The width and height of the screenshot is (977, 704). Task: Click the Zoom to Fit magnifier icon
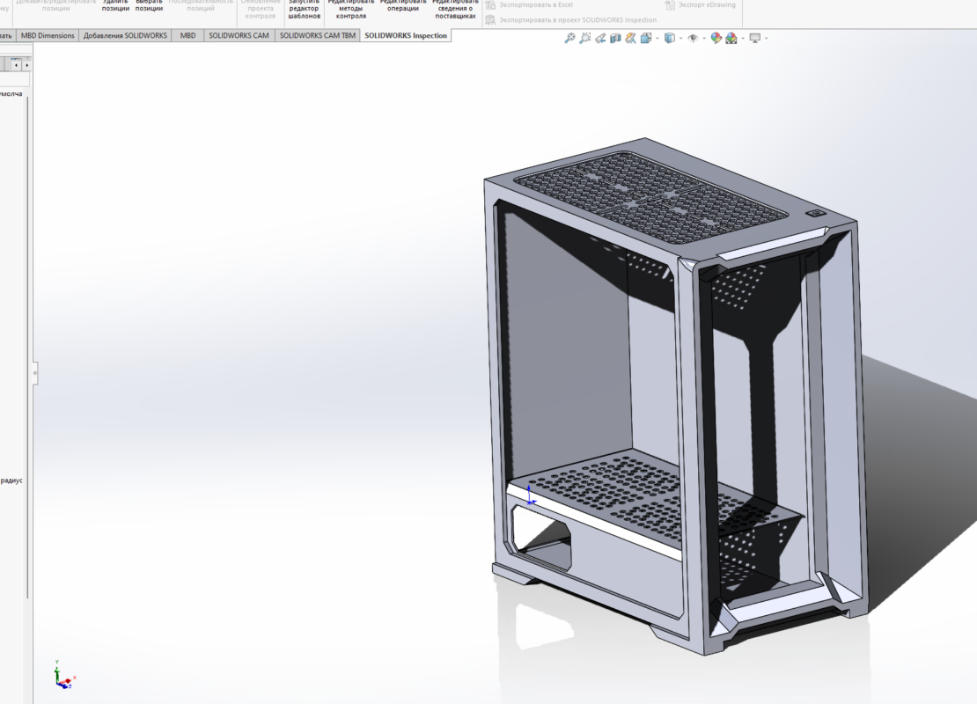click(569, 38)
